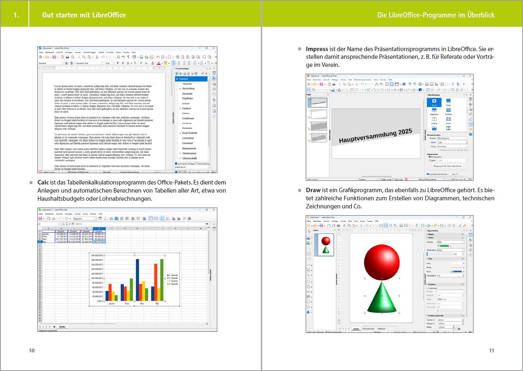Click the 'Position X' field in Draw's properties
The image size is (523, 371).
(451, 320)
